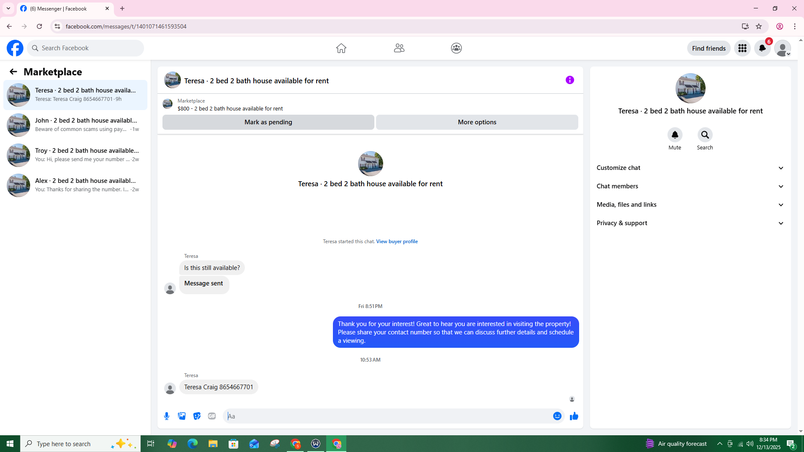This screenshot has width=804, height=452.
Task: Open Microsoft Store from the taskbar
Action: (x=233, y=444)
